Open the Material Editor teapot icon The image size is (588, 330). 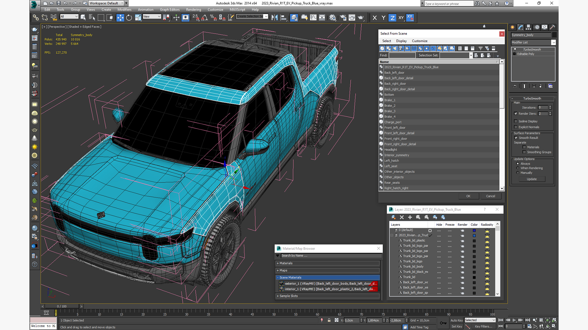333,18
